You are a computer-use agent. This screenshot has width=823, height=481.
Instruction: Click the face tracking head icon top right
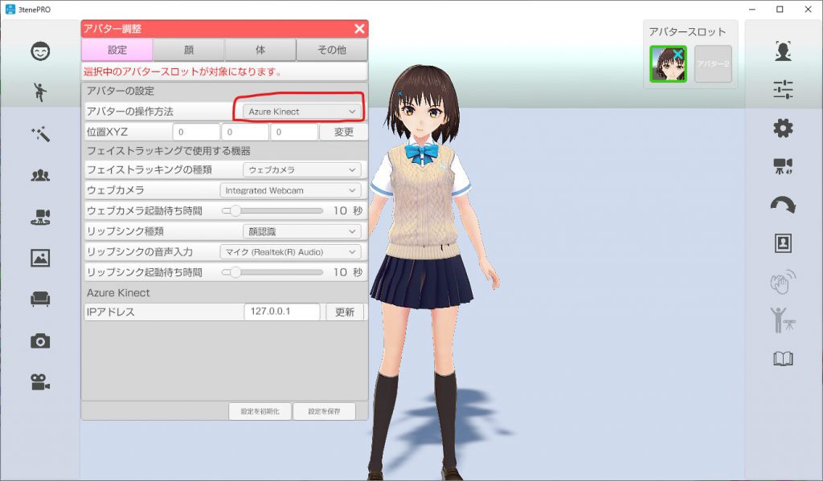[x=783, y=51]
